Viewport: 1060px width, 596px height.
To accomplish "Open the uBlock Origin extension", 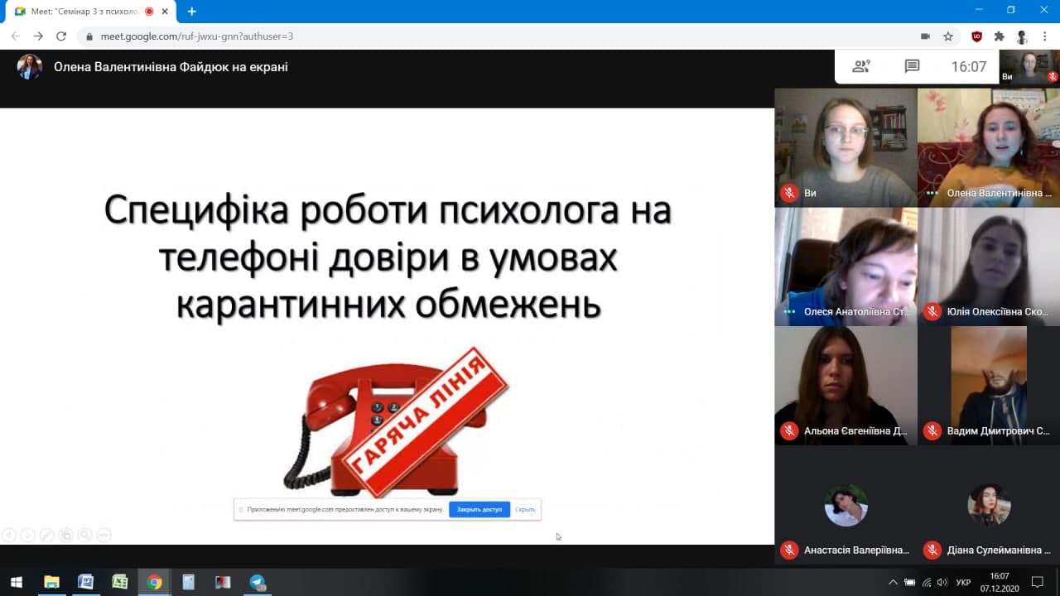I will coord(977,36).
